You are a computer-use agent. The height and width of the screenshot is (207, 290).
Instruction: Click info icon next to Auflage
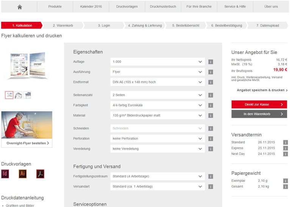pyautogui.click(x=210, y=62)
